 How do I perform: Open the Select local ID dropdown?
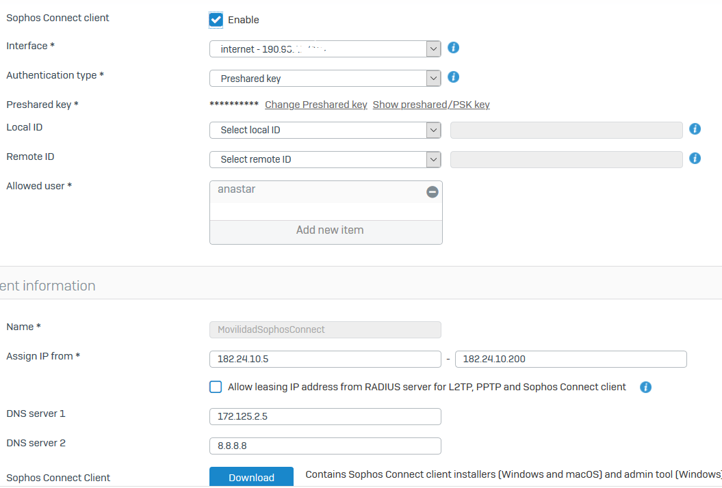coord(325,130)
